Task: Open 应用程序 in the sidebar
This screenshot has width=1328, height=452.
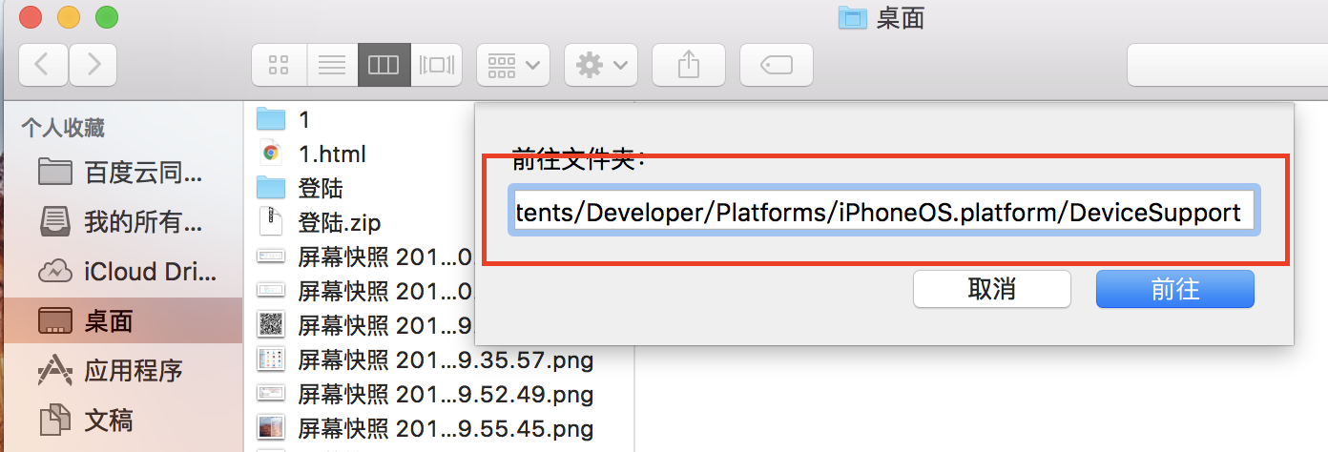Action: pos(122,370)
